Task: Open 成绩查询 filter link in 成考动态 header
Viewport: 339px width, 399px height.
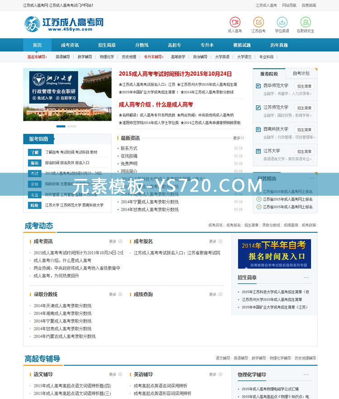Action: point(291,225)
